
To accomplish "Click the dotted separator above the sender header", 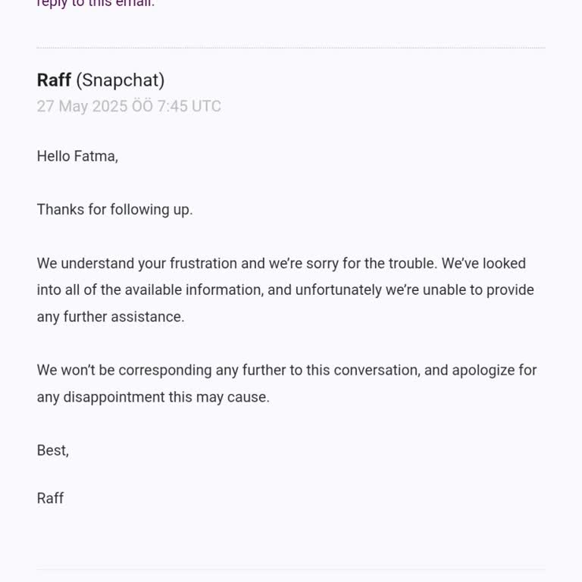I will pyautogui.click(x=291, y=48).
